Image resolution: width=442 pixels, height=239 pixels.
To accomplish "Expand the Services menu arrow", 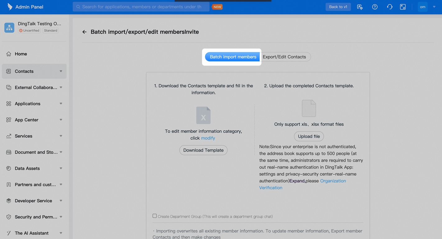I will (61, 136).
